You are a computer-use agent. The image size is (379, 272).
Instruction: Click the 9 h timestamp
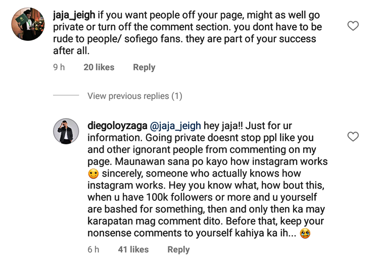point(59,67)
